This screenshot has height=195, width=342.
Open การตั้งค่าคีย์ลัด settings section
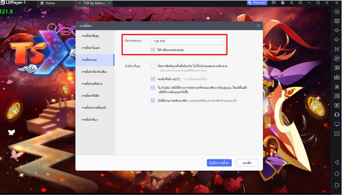95,96
